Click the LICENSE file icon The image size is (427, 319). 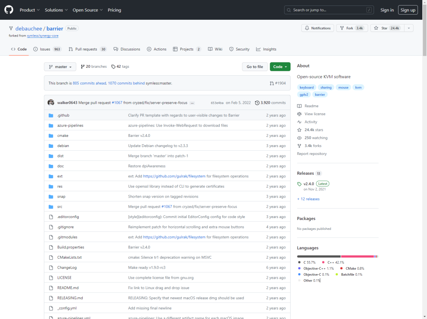point(51,278)
